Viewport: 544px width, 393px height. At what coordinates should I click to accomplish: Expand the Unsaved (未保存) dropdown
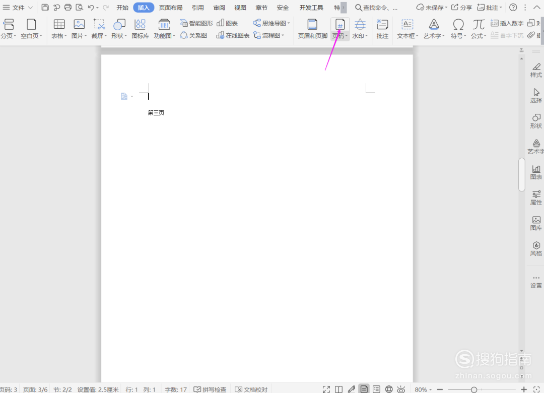(446, 7)
